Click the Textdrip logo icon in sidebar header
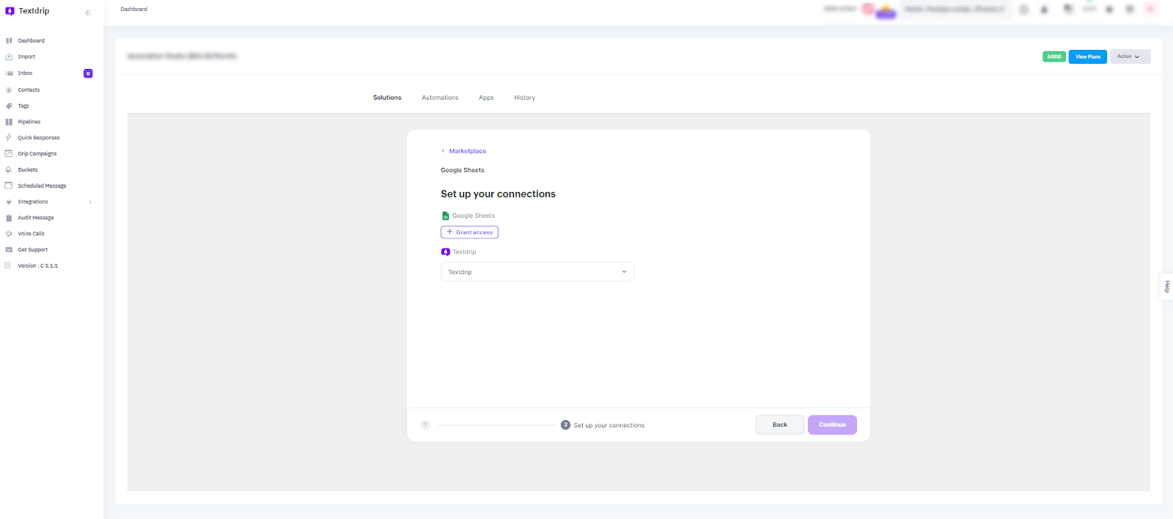The height and width of the screenshot is (519, 1173). [10, 11]
